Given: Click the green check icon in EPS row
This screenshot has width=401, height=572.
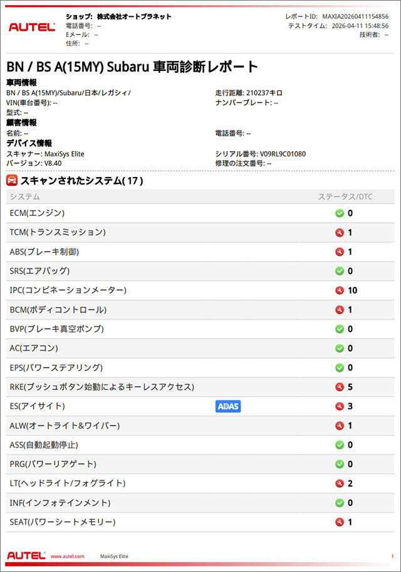Looking at the screenshot, I should tap(340, 368).
